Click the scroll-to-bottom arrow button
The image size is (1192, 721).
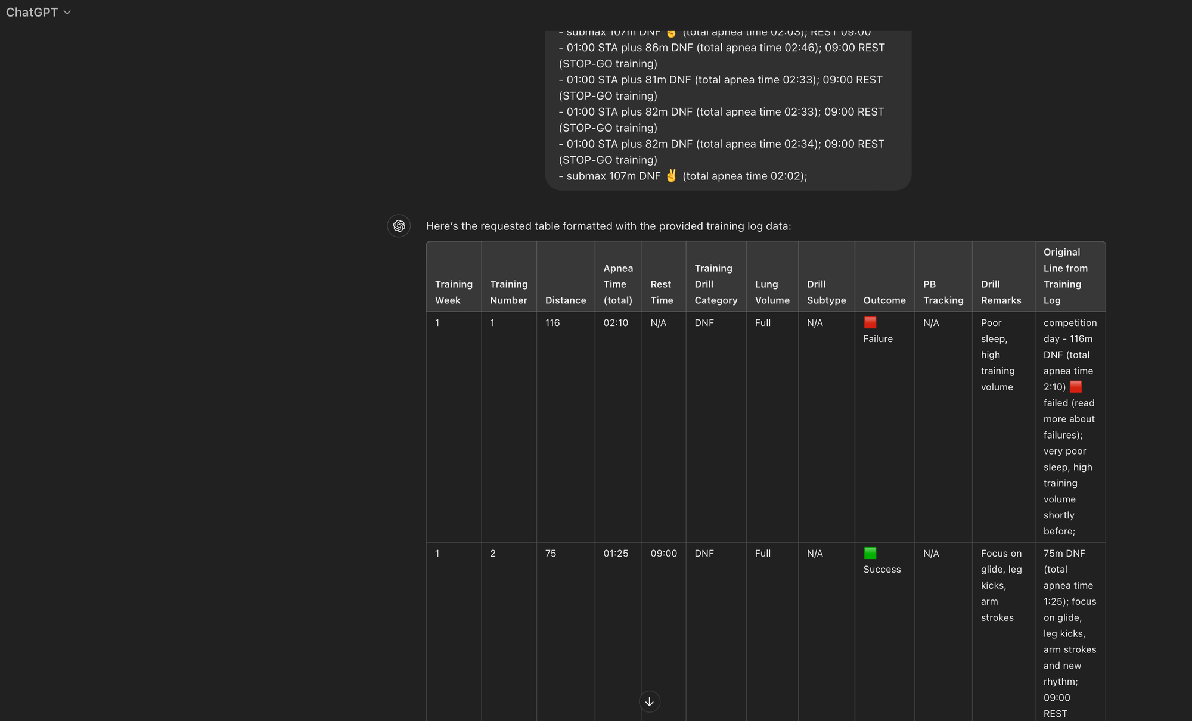650,701
